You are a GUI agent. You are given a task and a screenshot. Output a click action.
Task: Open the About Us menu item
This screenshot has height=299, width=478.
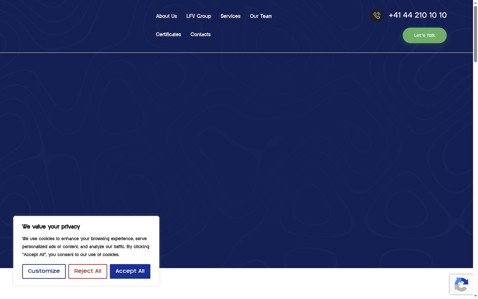[166, 16]
